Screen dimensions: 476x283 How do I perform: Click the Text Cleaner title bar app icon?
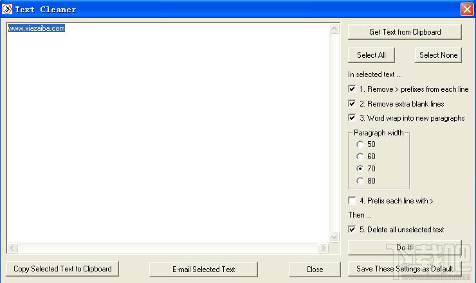7,9
